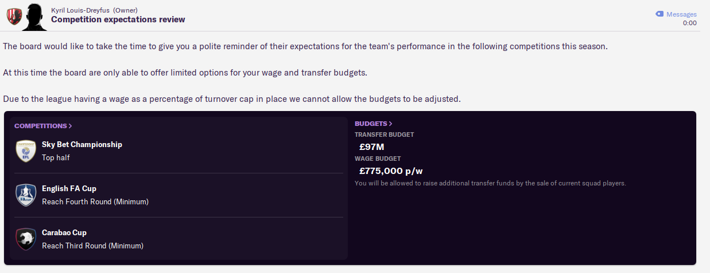Expand the Budgets section chevron
710x273 pixels.
click(391, 124)
